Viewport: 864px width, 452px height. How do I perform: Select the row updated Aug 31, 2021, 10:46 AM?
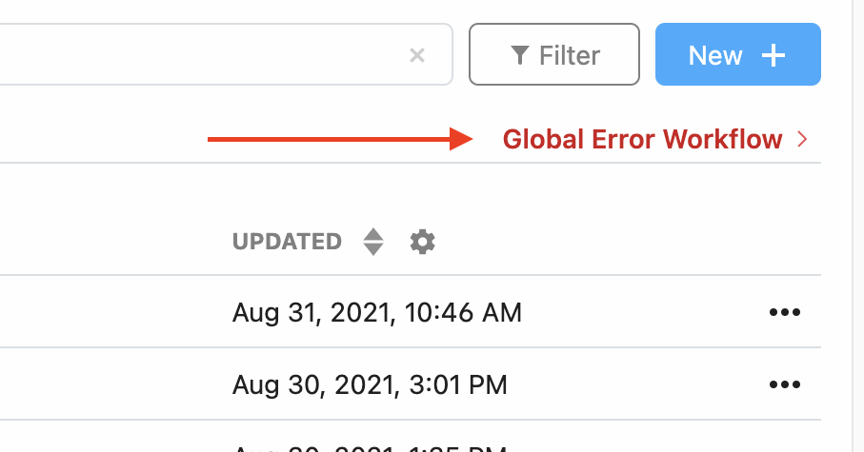pyautogui.click(x=376, y=312)
